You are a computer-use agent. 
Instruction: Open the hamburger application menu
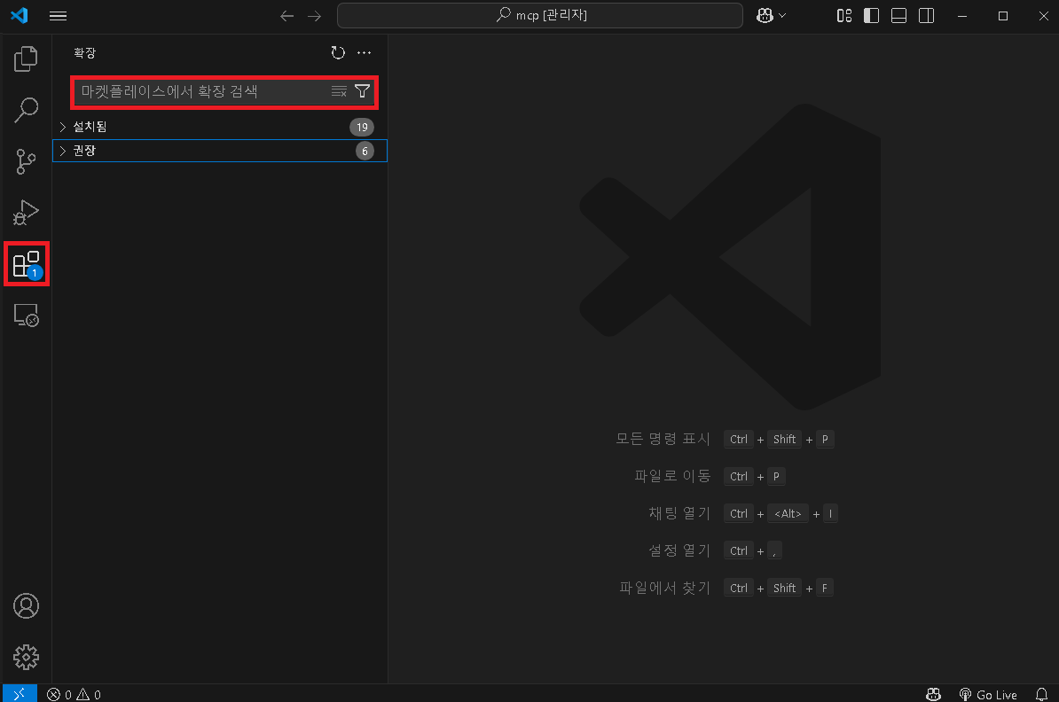tap(58, 16)
